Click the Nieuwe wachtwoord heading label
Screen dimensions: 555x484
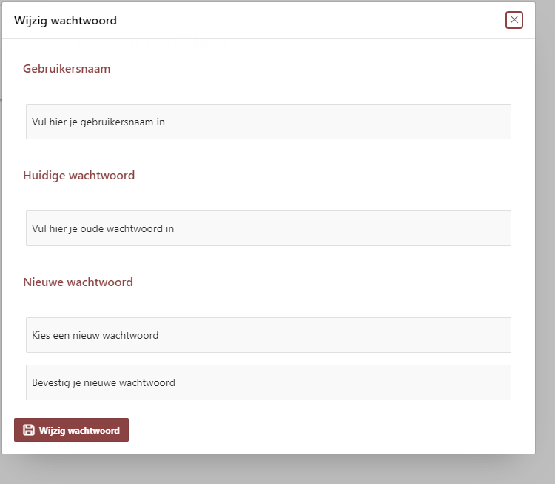pyautogui.click(x=78, y=282)
